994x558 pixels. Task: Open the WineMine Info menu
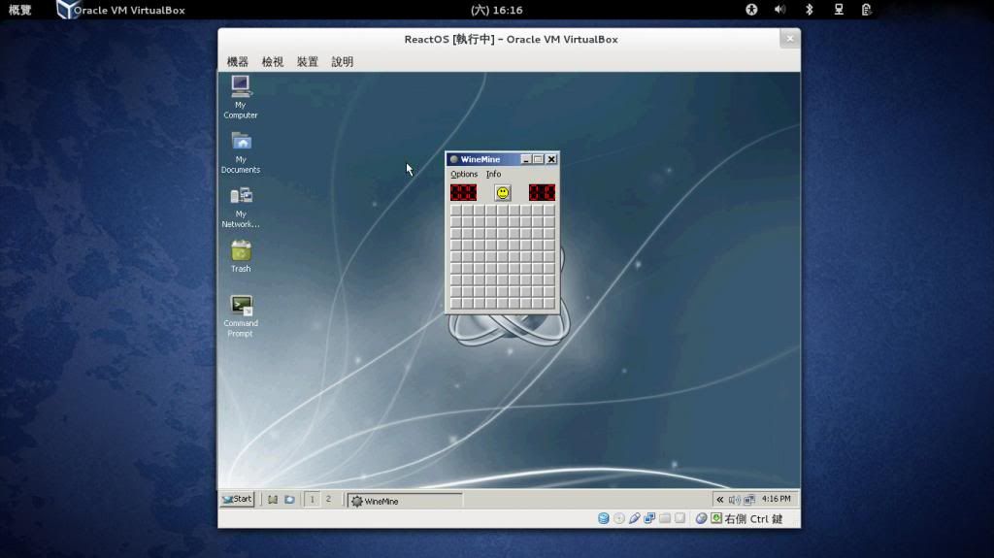(x=493, y=174)
